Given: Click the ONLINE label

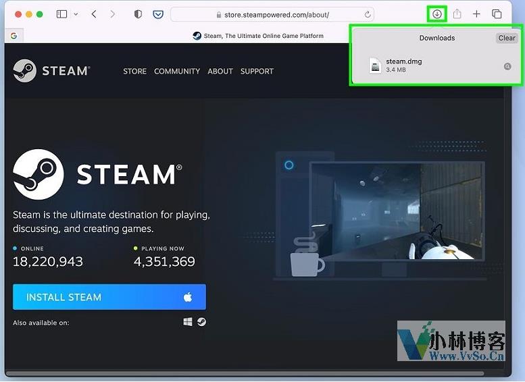Looking at the screenshot, I should click(32, 248).
